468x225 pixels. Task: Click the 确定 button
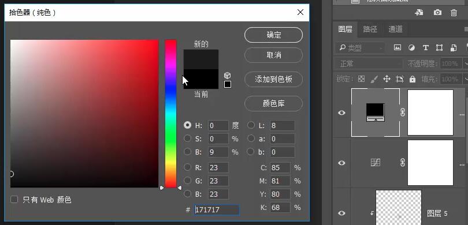click(273, 35)
